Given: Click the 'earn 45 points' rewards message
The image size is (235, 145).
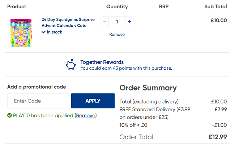Looking at the screenshot, I should point(126,68).
